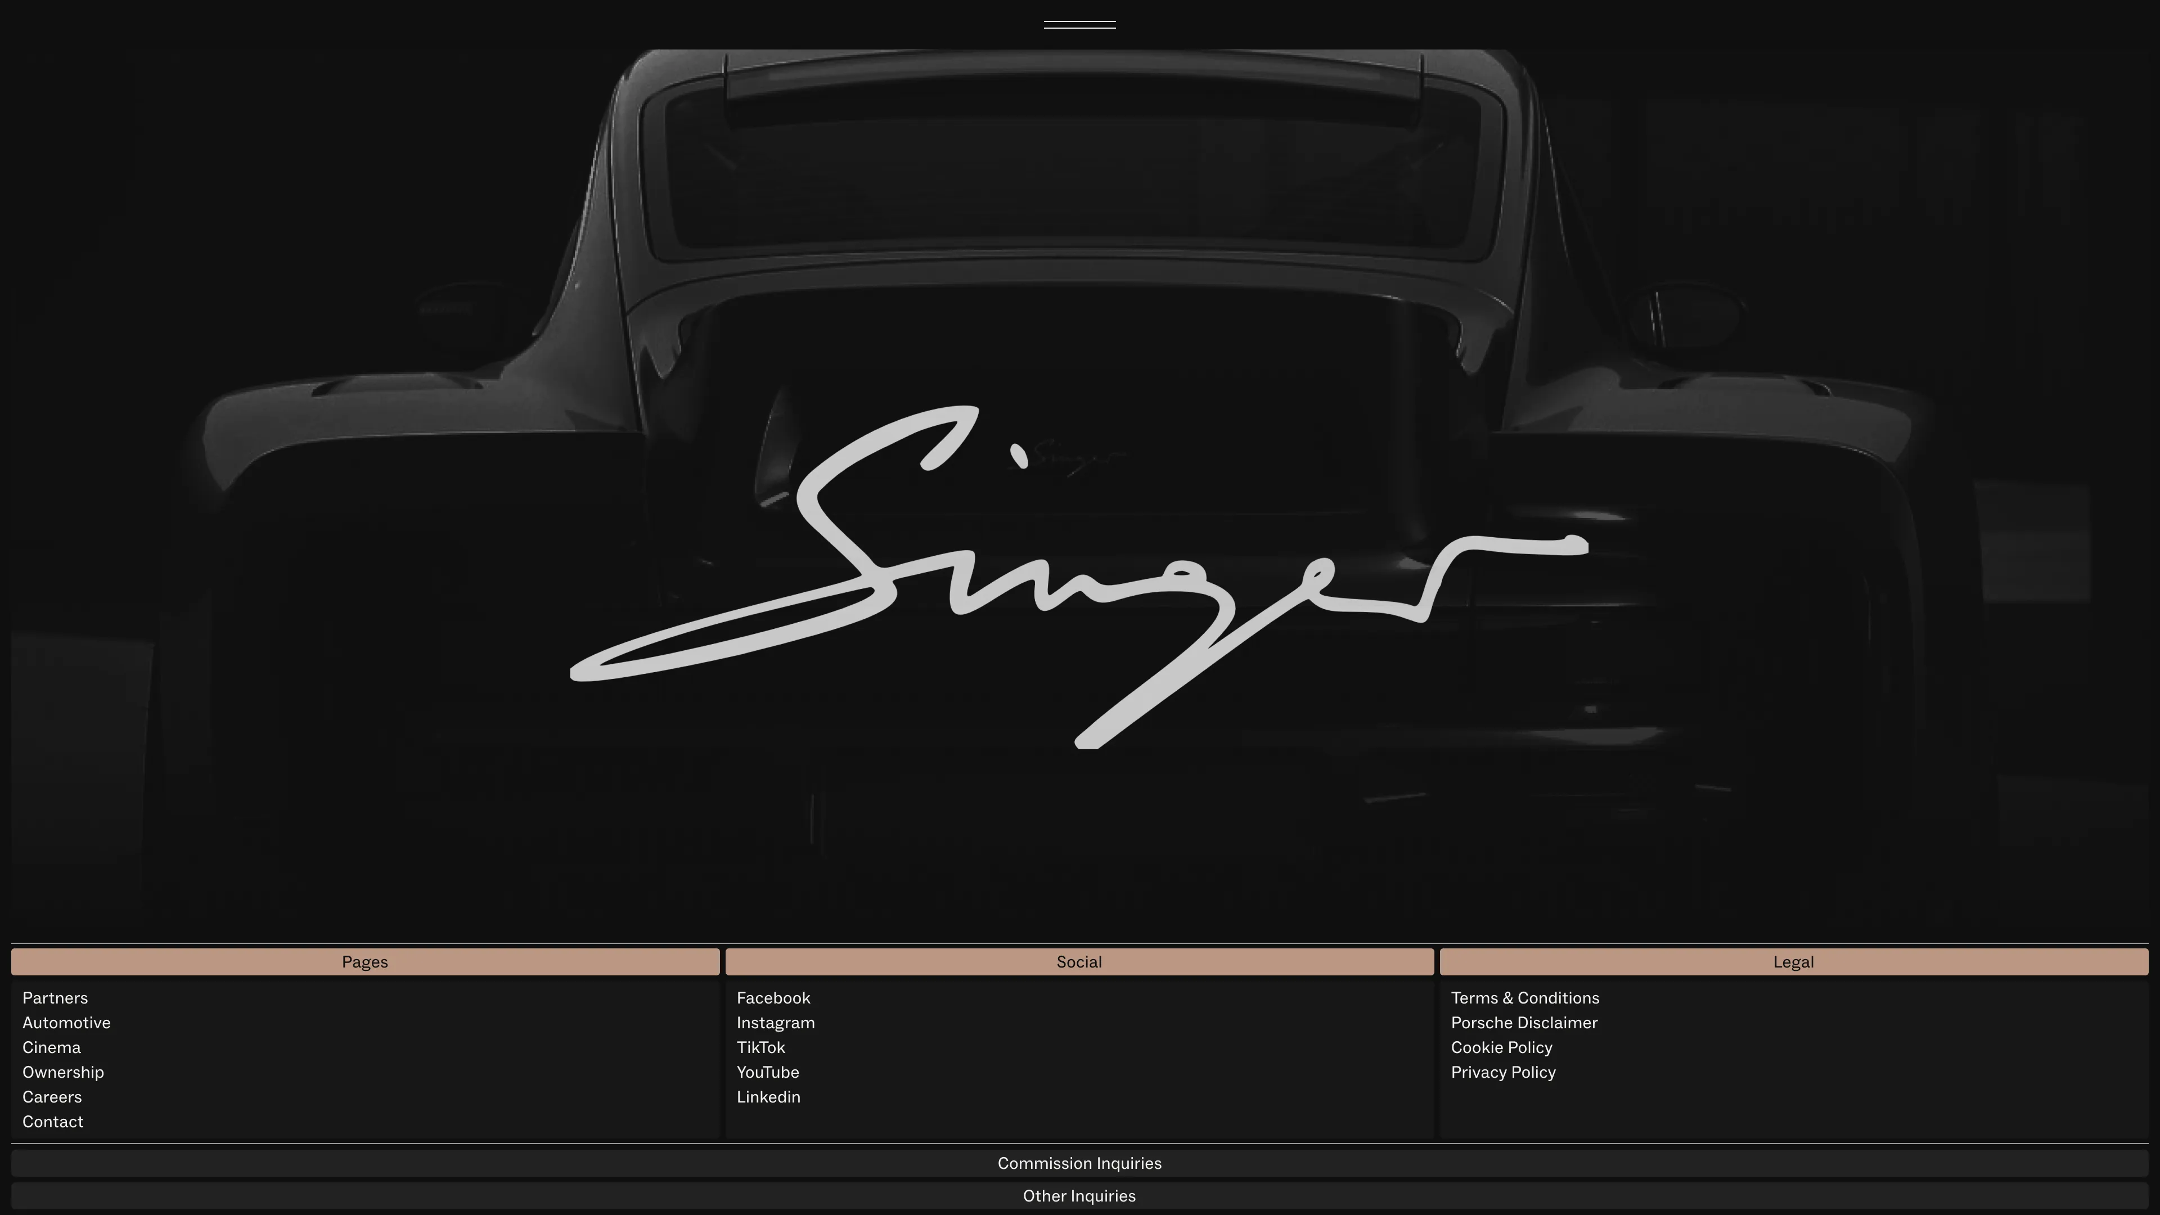
Task: Open the Partners page link
Action: point(55,998)
